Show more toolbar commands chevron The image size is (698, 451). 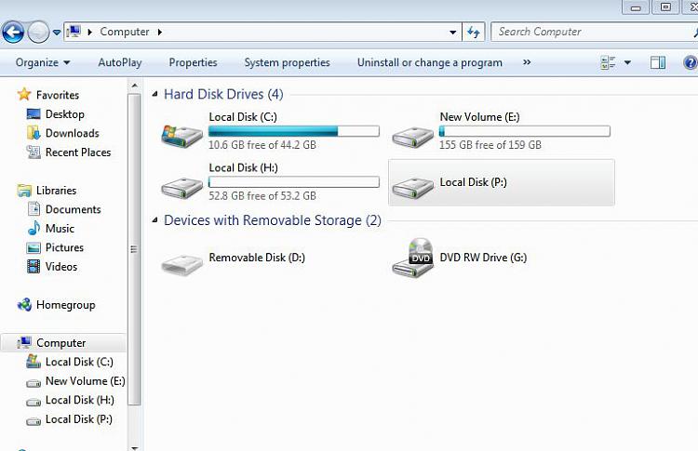(x=527, y=62)
